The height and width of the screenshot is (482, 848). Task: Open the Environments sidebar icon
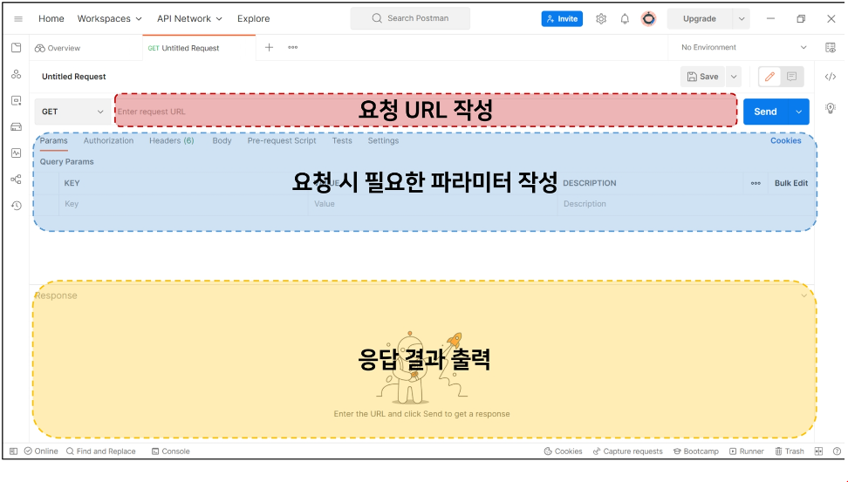(x=17, y=100)
